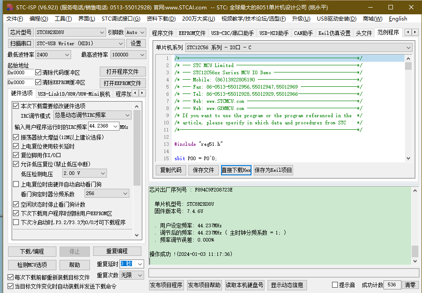Click 打开EEPROM文件 button
The height and width of the screenshot is (293, 422).
point(123,83)
